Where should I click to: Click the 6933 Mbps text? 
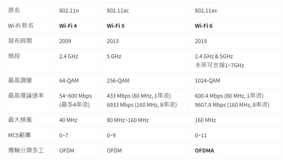coord(120,105)
